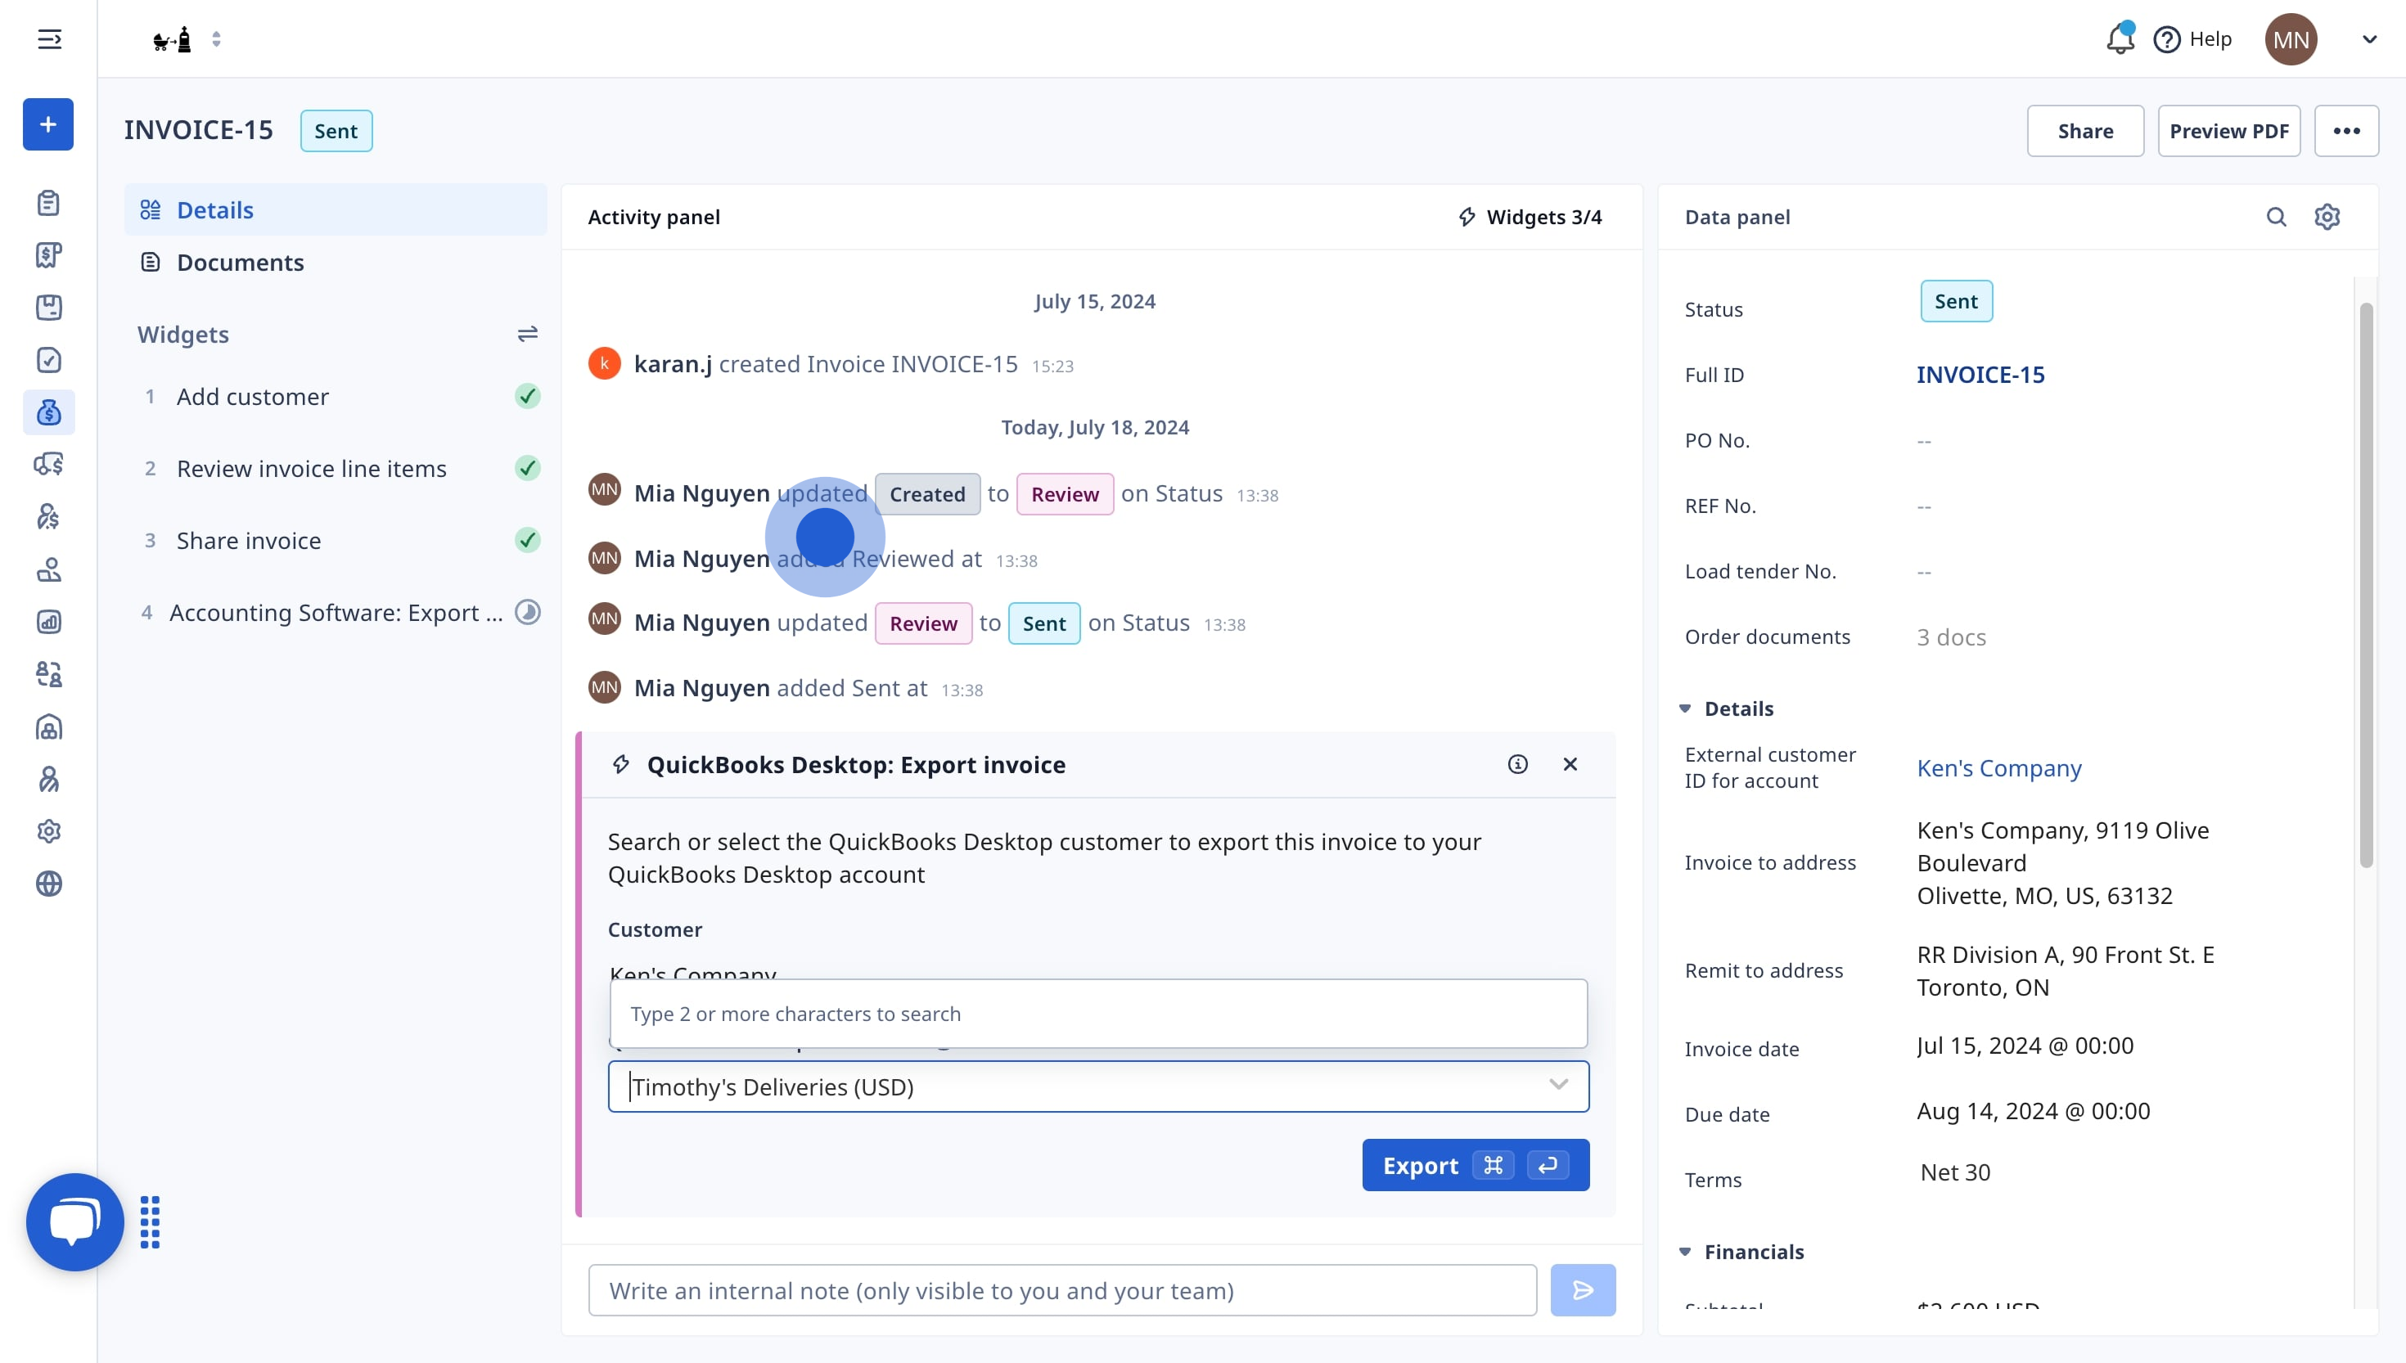Screen dimensions: 2406x1363
Task: Open the Ken's Company link
Action: pos(1998,768)
